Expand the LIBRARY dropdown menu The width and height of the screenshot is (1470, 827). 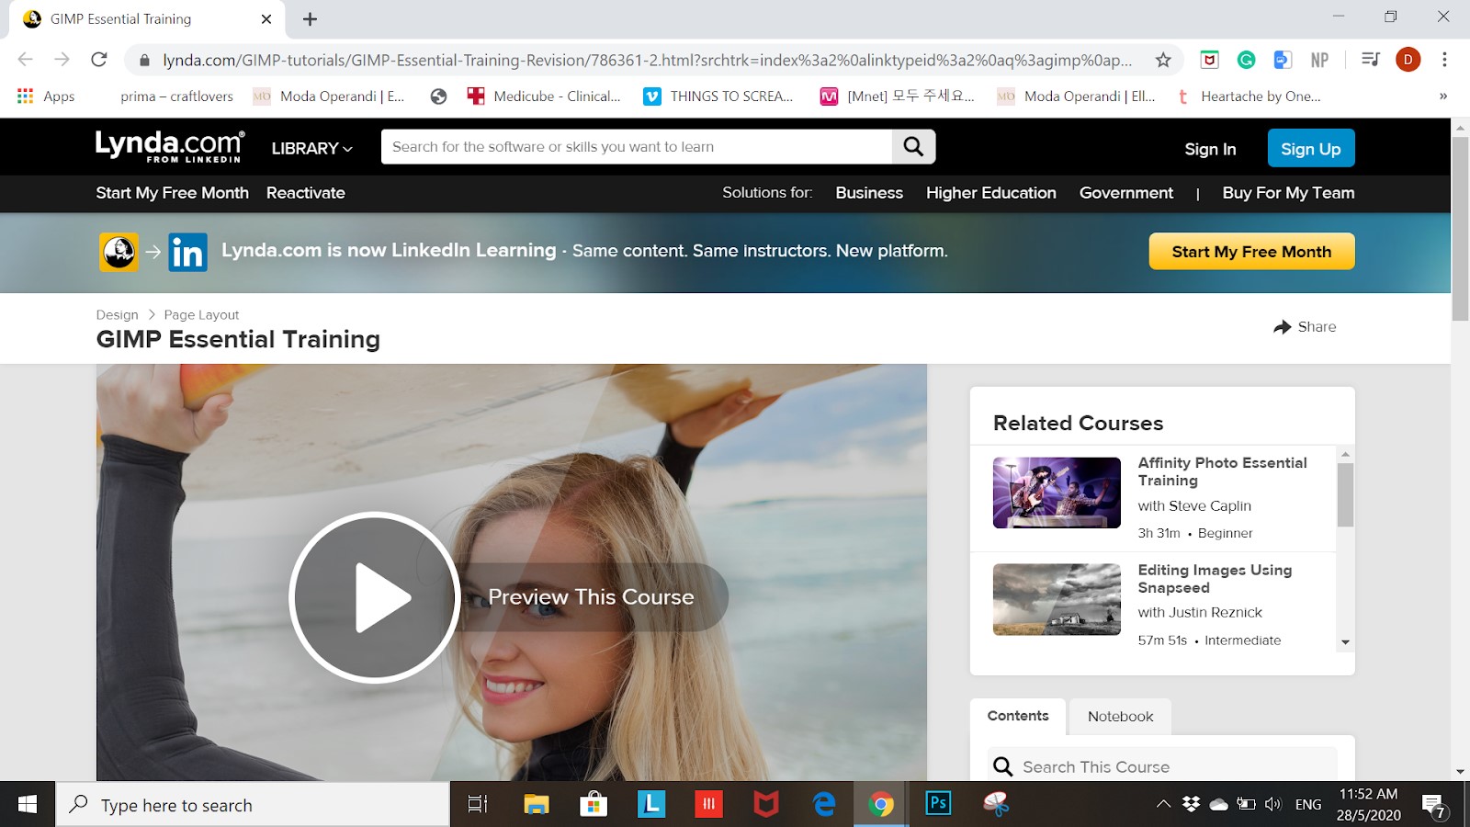(x=311, y=148)
